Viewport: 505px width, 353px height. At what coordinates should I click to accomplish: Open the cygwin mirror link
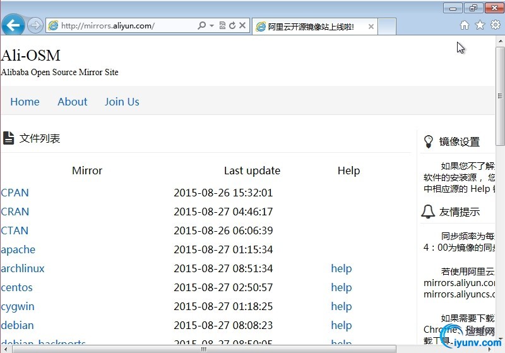[x=18, y=307]
